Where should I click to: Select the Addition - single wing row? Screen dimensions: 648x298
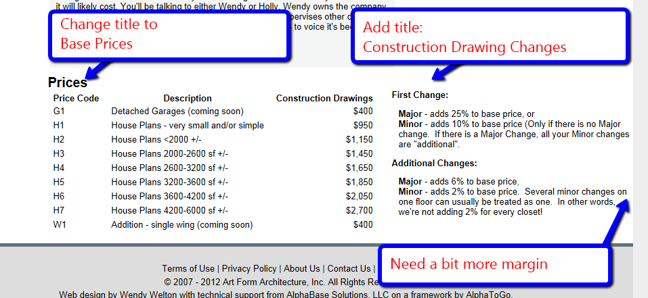coord(181,224)
